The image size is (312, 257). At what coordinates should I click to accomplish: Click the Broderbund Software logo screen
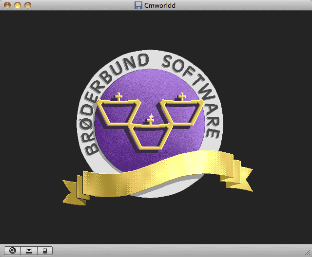tap(156, 128)
